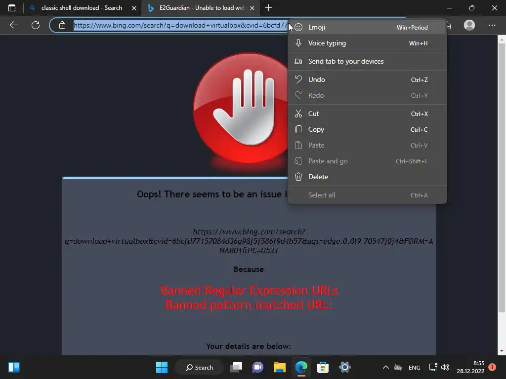Select the E2Guardian Unable to load tab
Viewport: 506px width, 379px height.
point(202,8)
